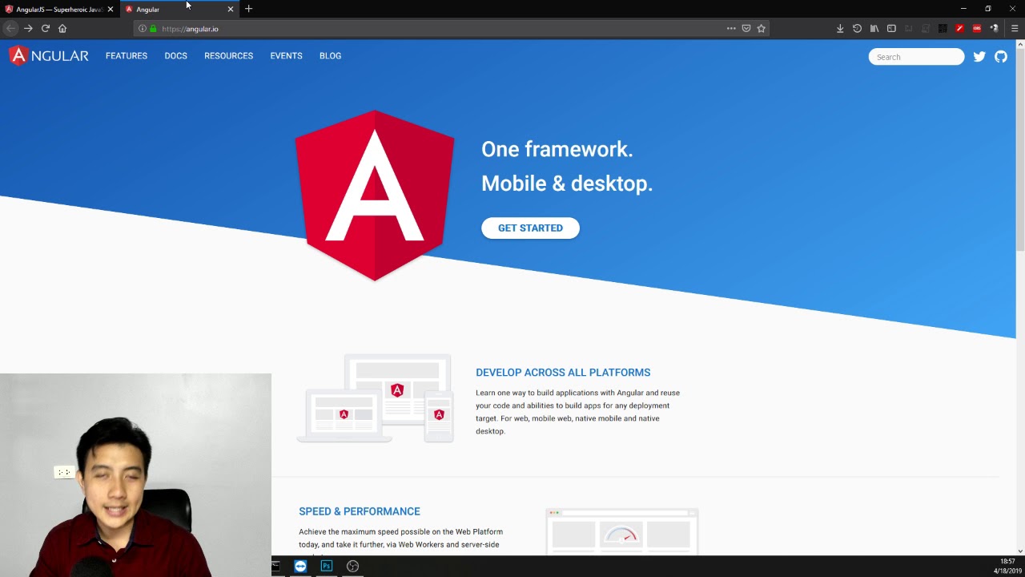Open TeamViewer from the taskbar

click(300, 566)
